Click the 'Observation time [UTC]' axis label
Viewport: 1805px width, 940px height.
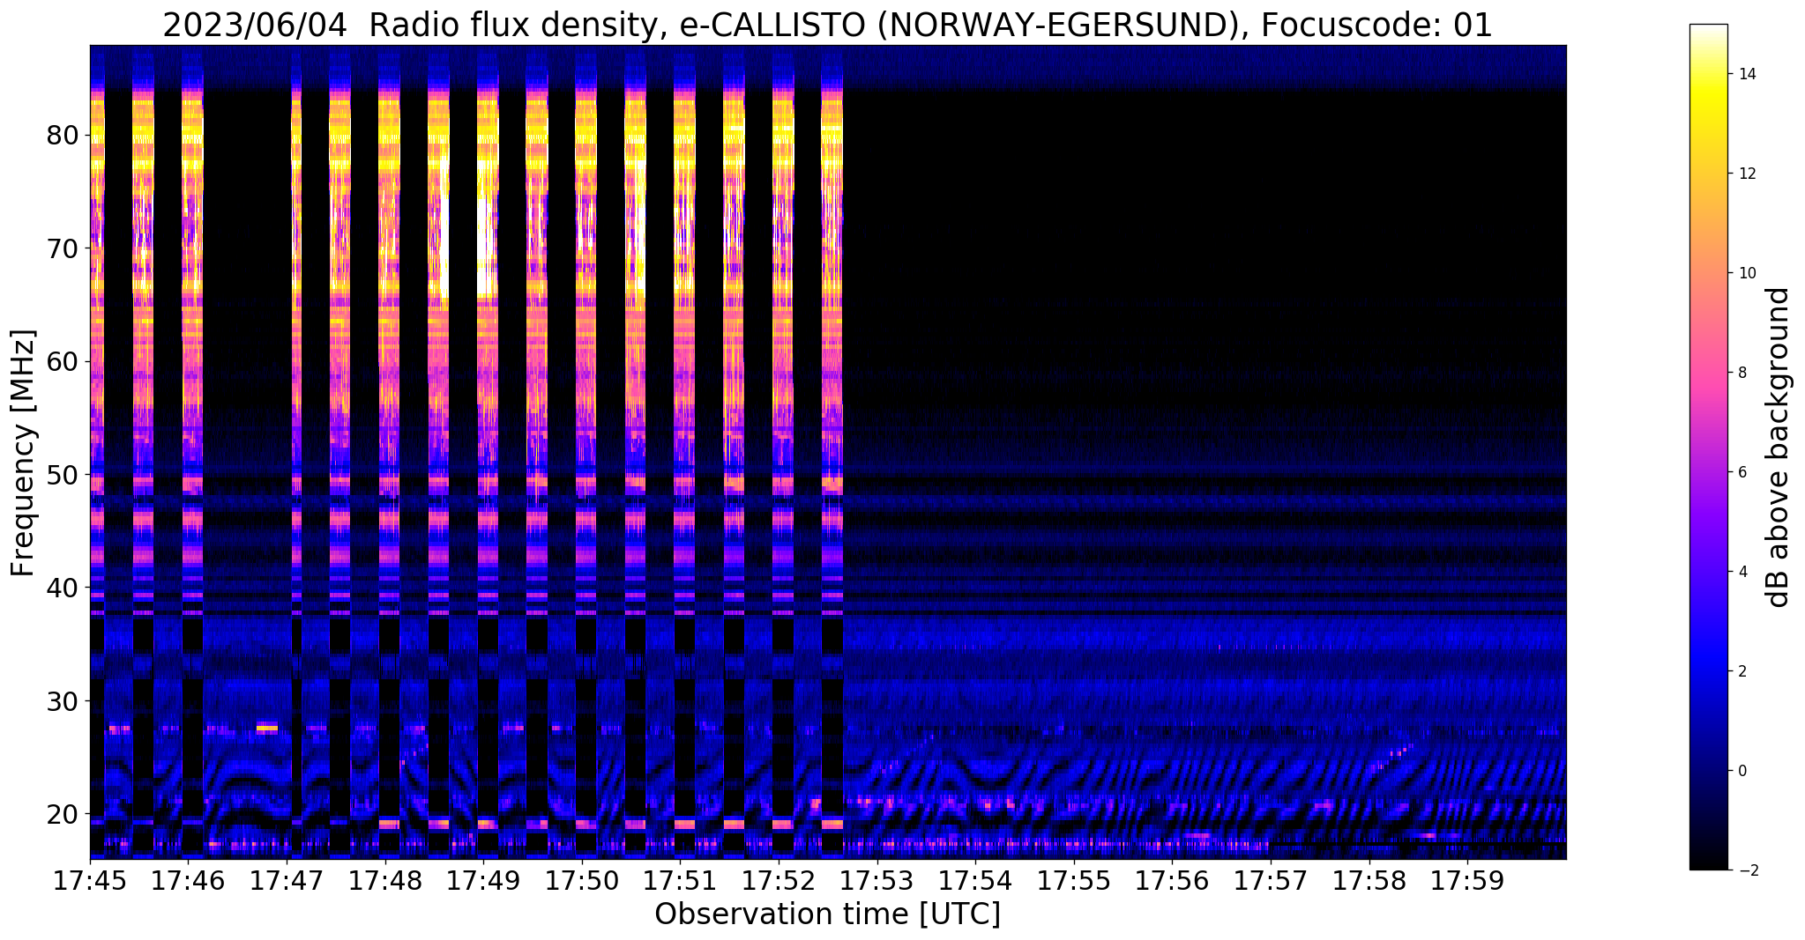click(x=827, y=914)
